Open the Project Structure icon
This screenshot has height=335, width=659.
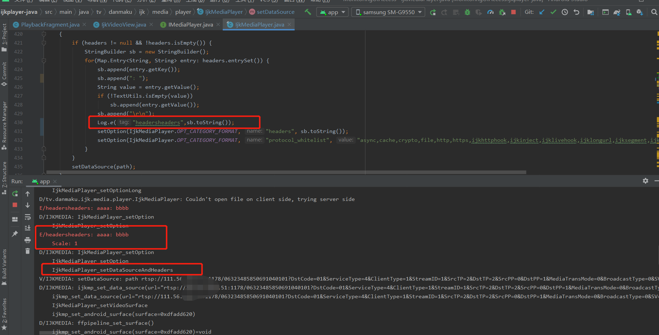591,12
